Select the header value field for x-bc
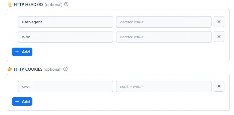Screen dimensions: 234x115 pyautogui.click(x=164, y=37)
